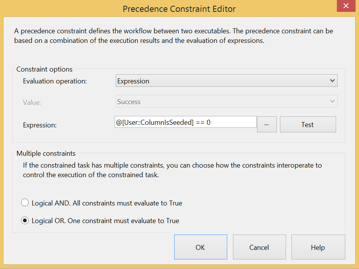Click the Precedence Constraint Editor title bar
Image resolution: width=359 pixels, height=269 pixels.
pyautogui.click(x=179, y=8)
